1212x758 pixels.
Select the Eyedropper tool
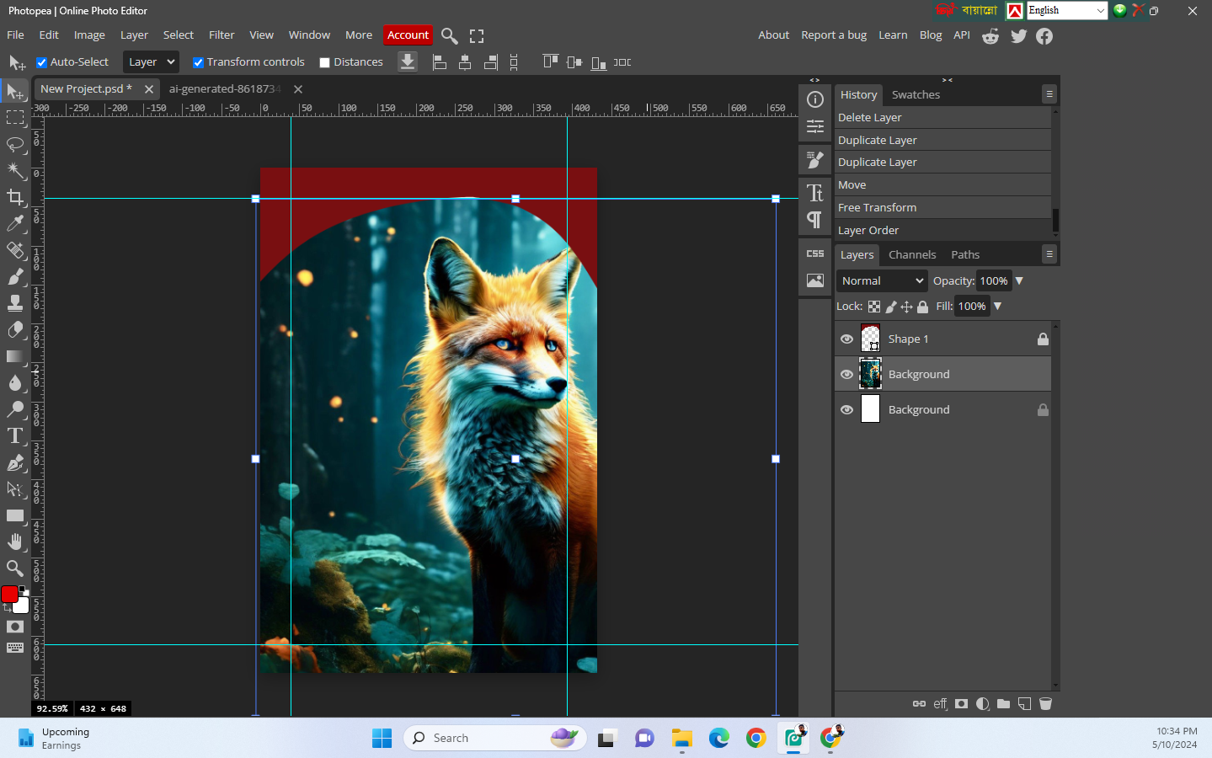15,223
